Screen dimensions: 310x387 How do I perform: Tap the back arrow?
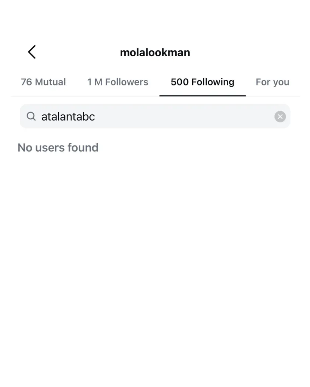pyautogui.click(x=32, y=52)
